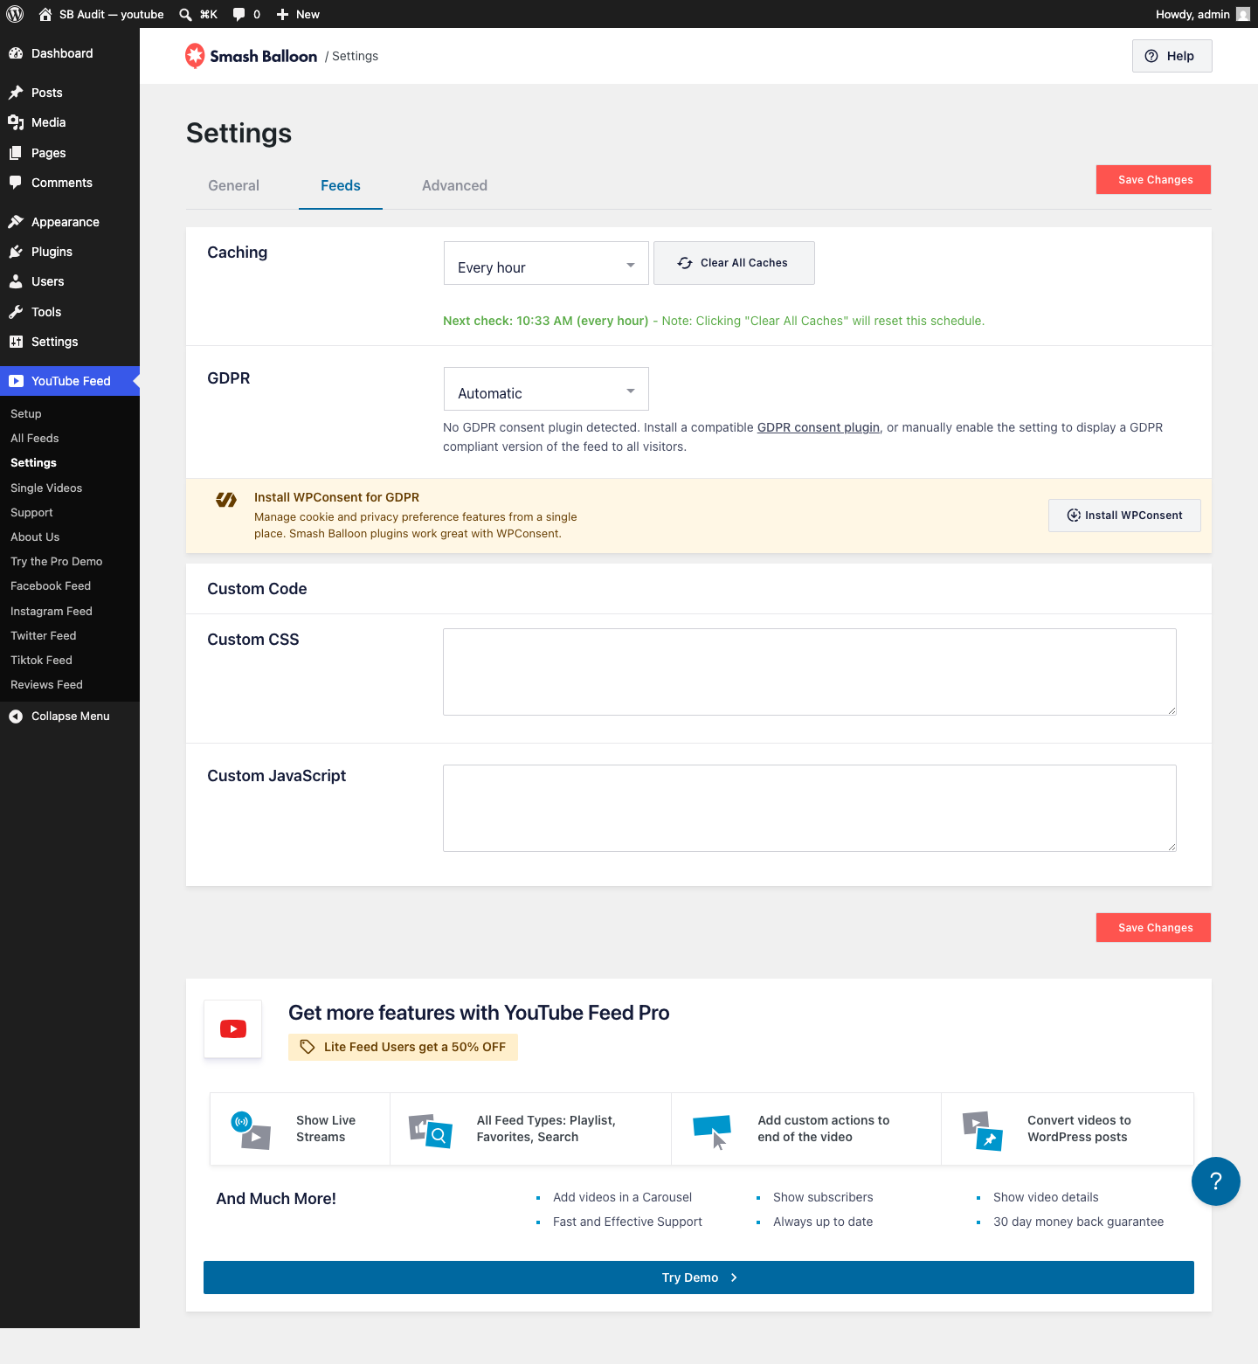The width and height of the screenshot is (1258, 1364).
Task: Open the Help button in header
Action: [x=1172, y=56]
